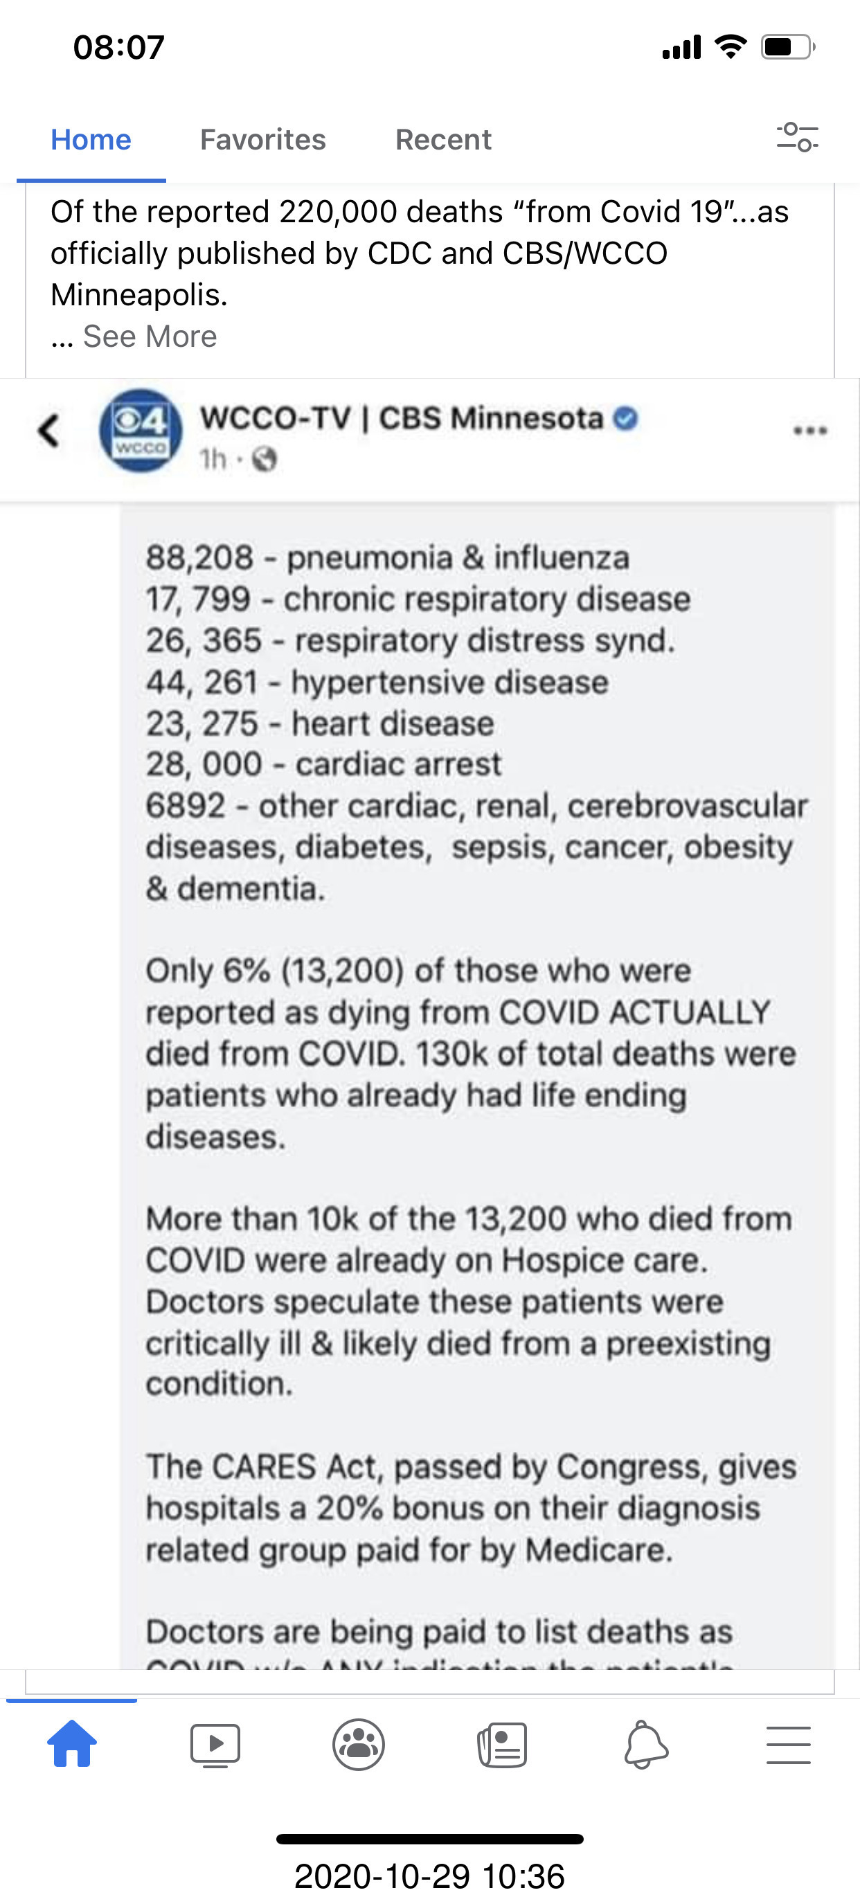This screenshot has width=860, height=1897.
Task: Switch to the Recent tab
Action: click(x=443, y=139)
